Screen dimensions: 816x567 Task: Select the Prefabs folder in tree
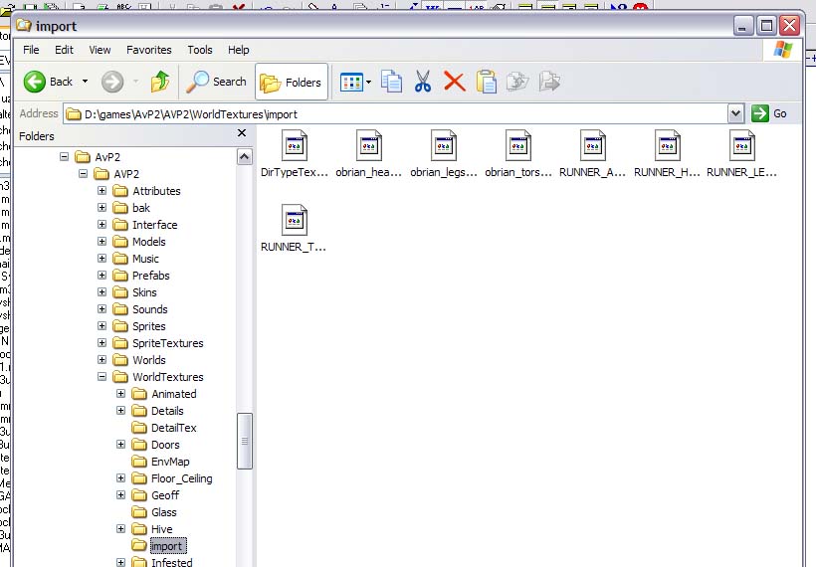pyautogui.click(x=151, y=276)
